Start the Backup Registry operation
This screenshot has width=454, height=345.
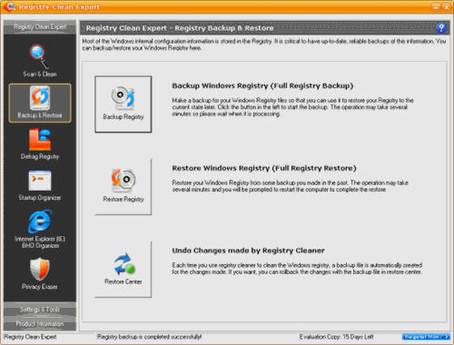click(123, 104)
